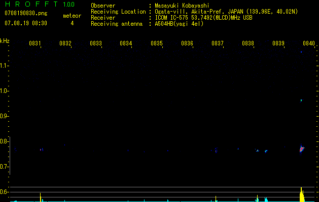
Task: Click the A504HB(yagi 4el) antenna text
Action: click(x=179, y=24)
